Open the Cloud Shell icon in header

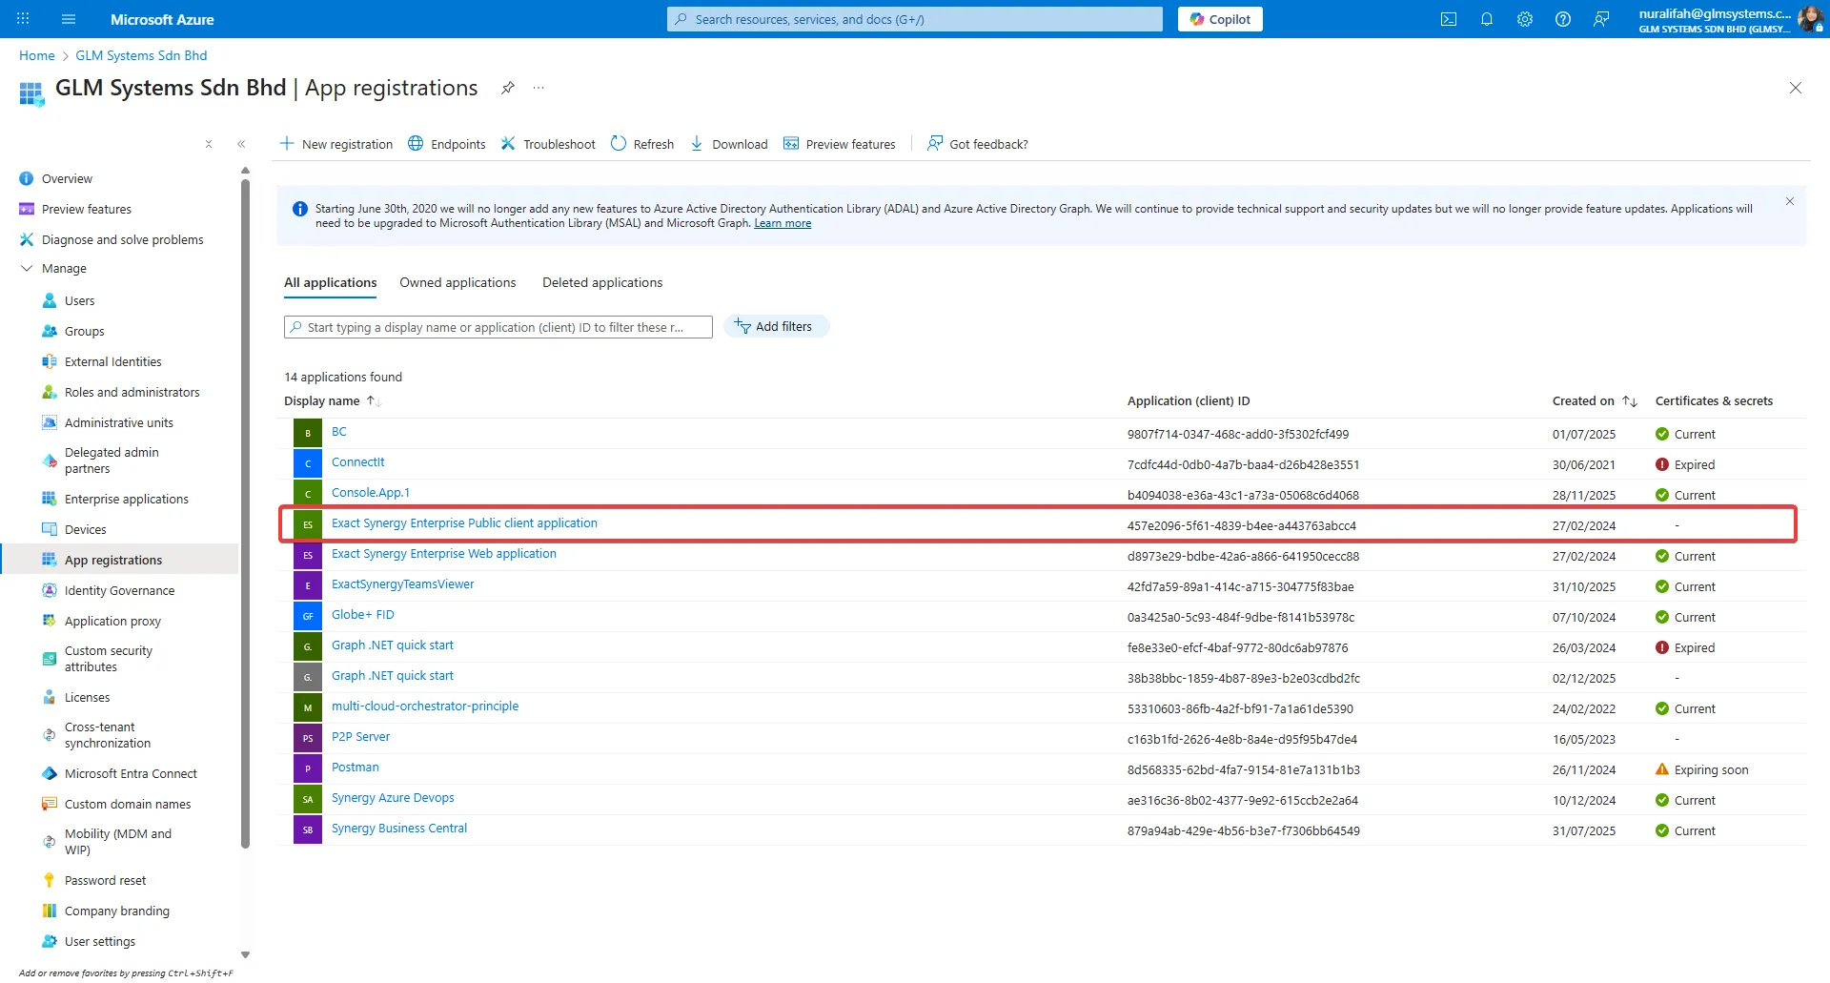(1448, 19)
